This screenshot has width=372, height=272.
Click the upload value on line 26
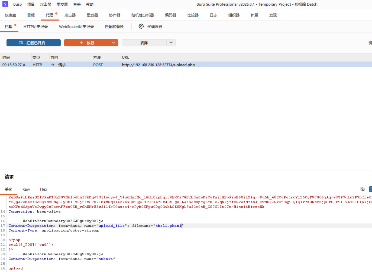coord(16,268)
